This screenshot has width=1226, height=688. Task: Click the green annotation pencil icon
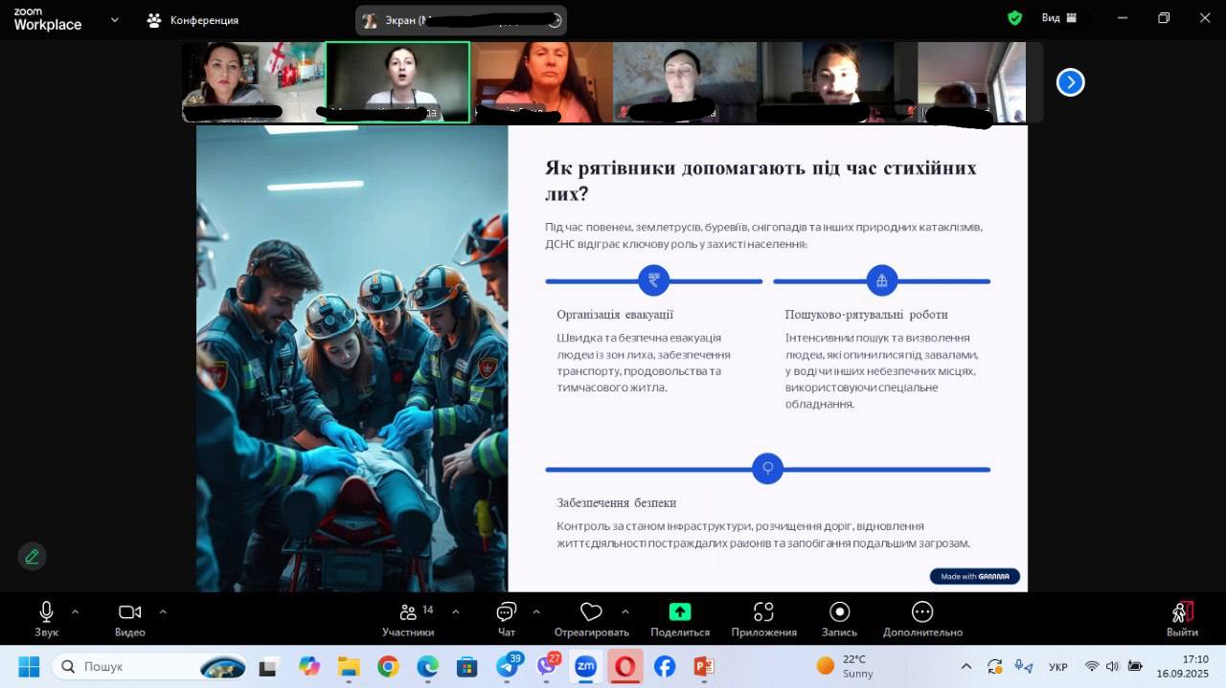coord(32,556)
